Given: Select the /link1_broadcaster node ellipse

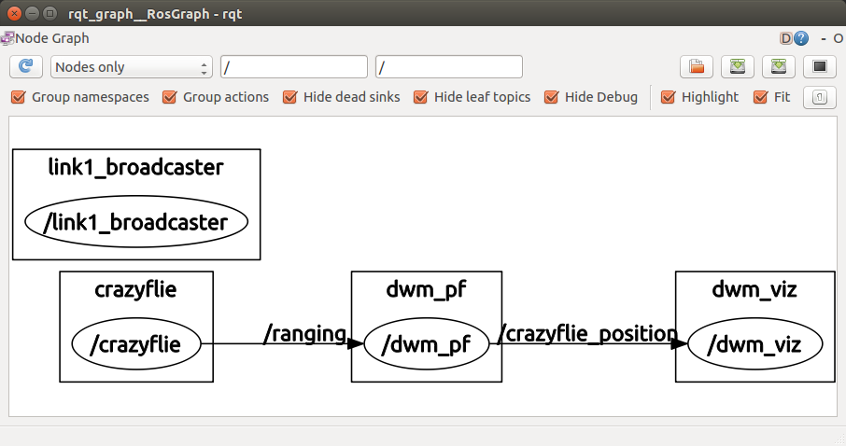Looking at the screenshot, I should [136, 222].
